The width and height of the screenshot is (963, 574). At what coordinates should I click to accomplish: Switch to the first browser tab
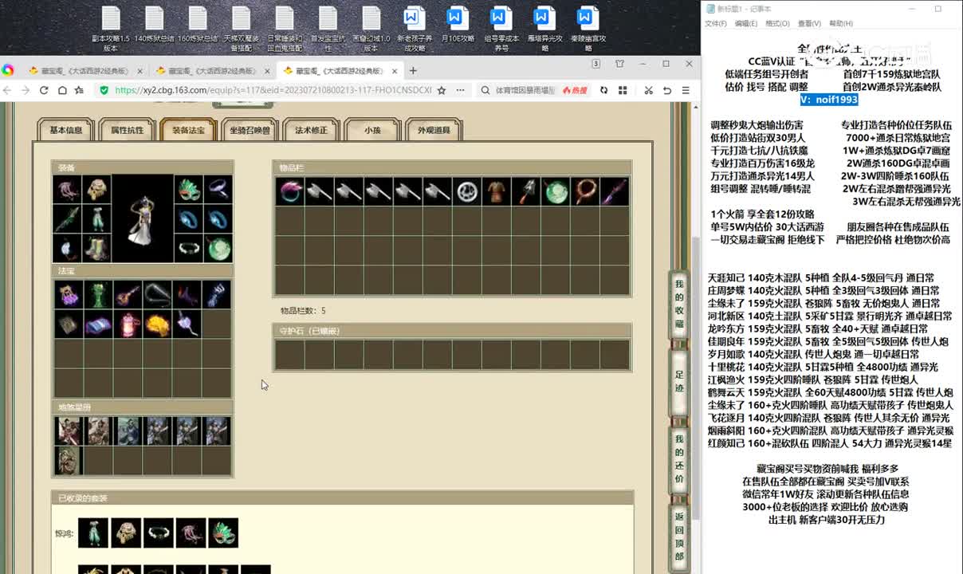click(83, 70)
